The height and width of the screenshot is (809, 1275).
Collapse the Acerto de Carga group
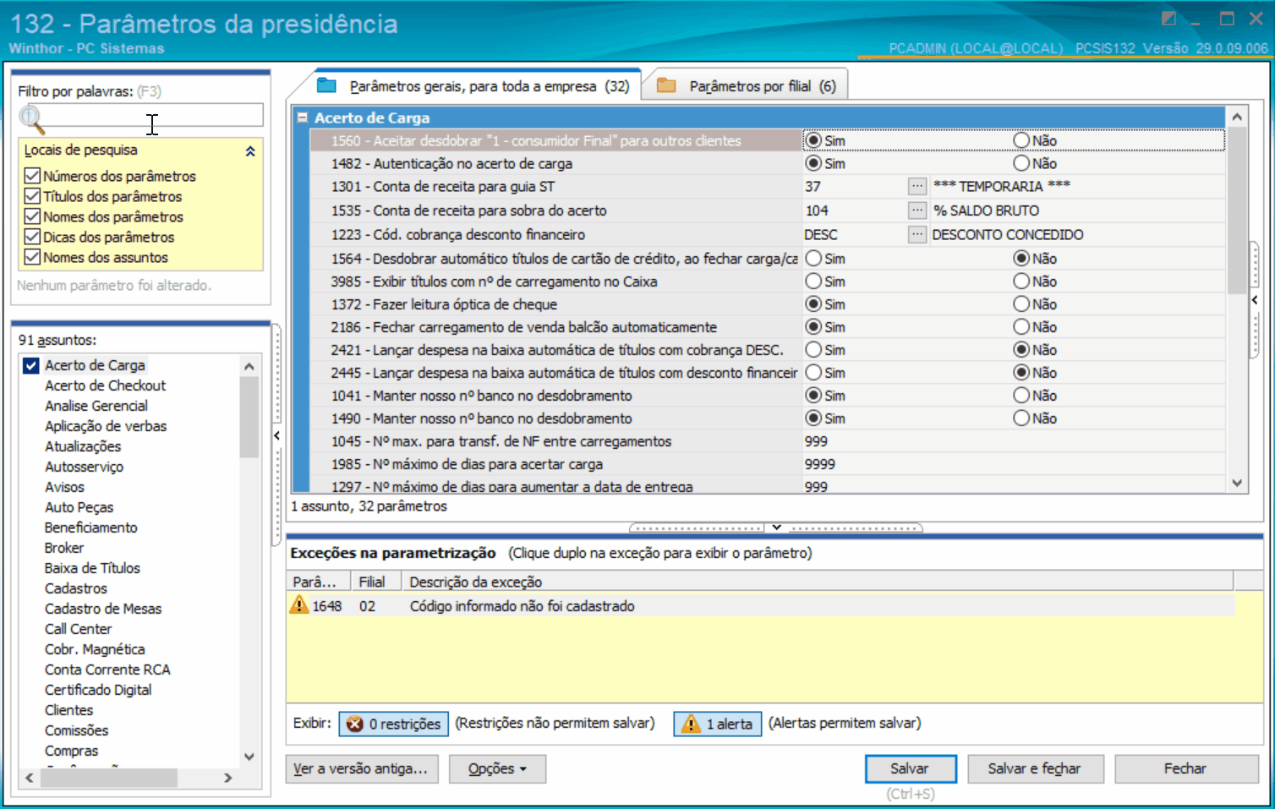303,118
